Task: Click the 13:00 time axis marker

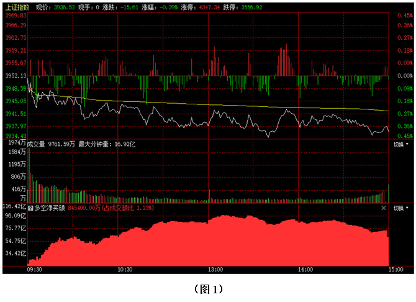Action: (215, 270)
